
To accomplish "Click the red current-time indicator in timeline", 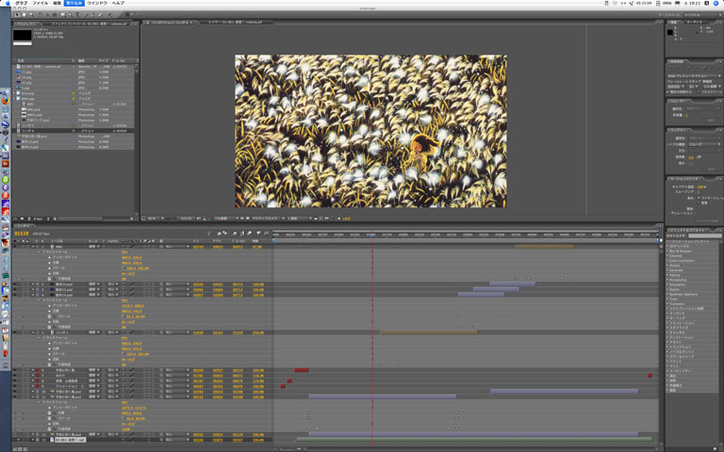I will tap(372, 234).
